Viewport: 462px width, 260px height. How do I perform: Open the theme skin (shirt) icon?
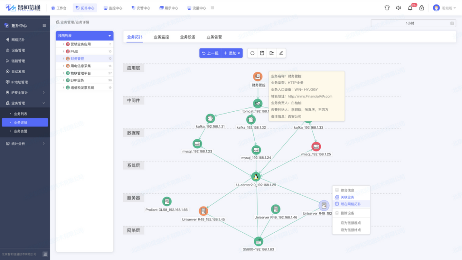387,8
